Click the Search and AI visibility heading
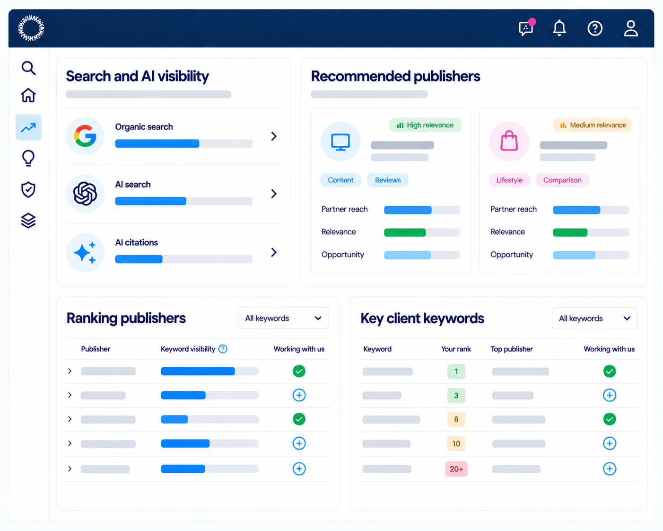This screenshot has width=663, height=531. pyautogui.click(x=137, y=76)
